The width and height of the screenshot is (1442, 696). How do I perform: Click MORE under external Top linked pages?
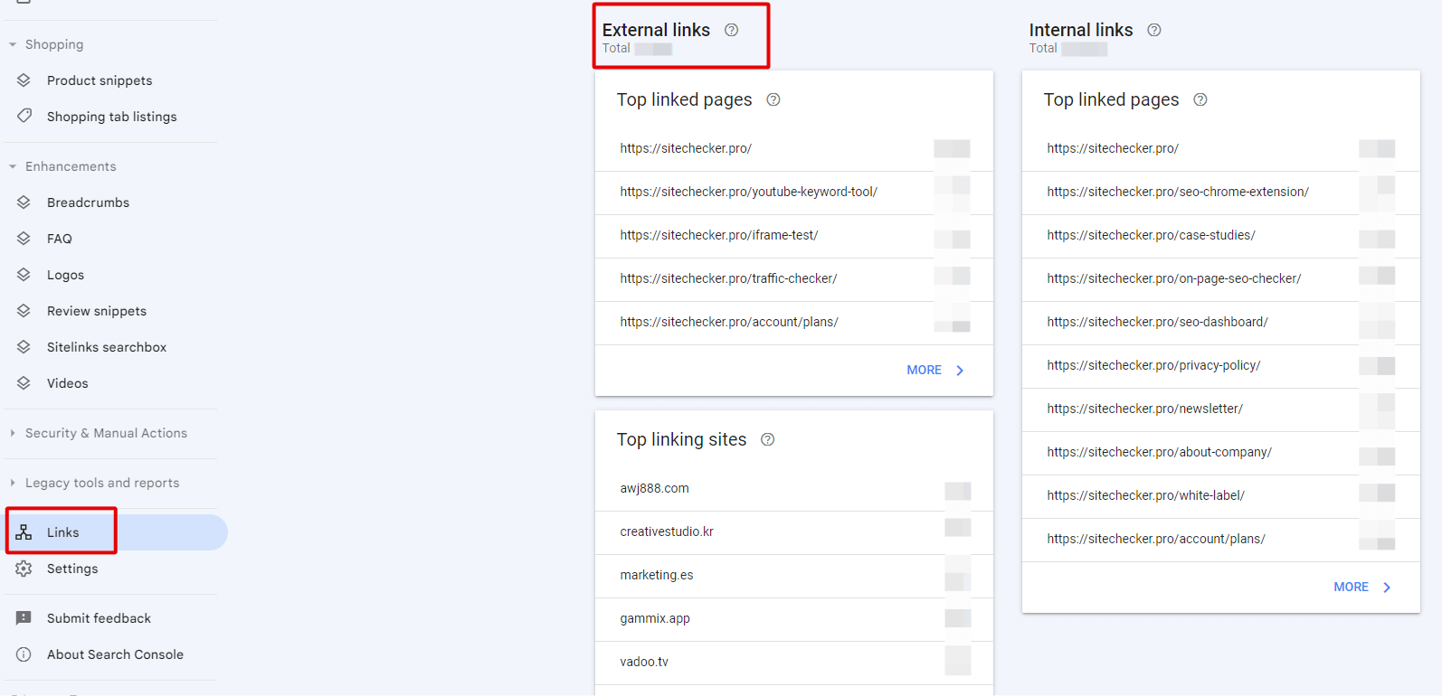924,371
